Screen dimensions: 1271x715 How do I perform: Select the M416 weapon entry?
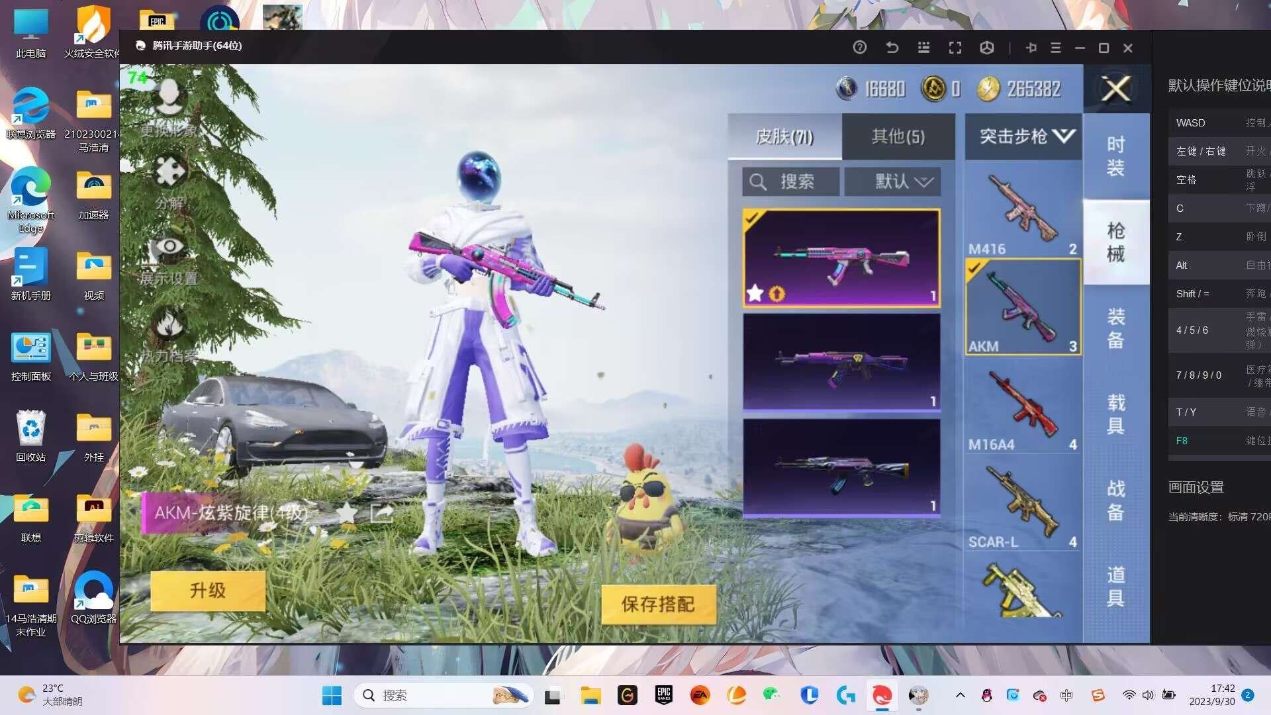[1023, 211]
